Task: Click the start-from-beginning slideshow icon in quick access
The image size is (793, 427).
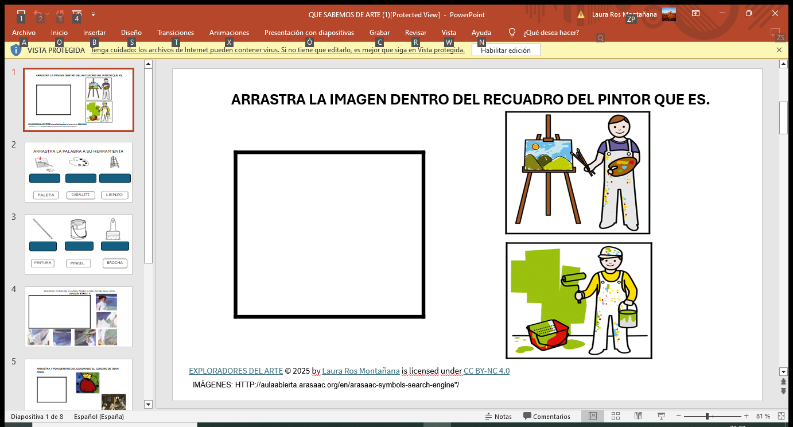Action: tap(77, 14)
